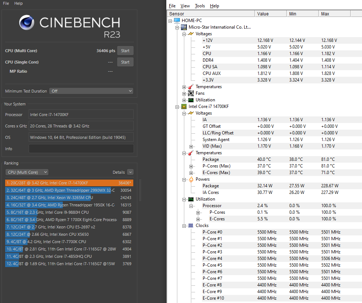The height and width of the screenshot is (303, 362).
Task: Collapse the Processor utilization node
Action: coord(191,206)
